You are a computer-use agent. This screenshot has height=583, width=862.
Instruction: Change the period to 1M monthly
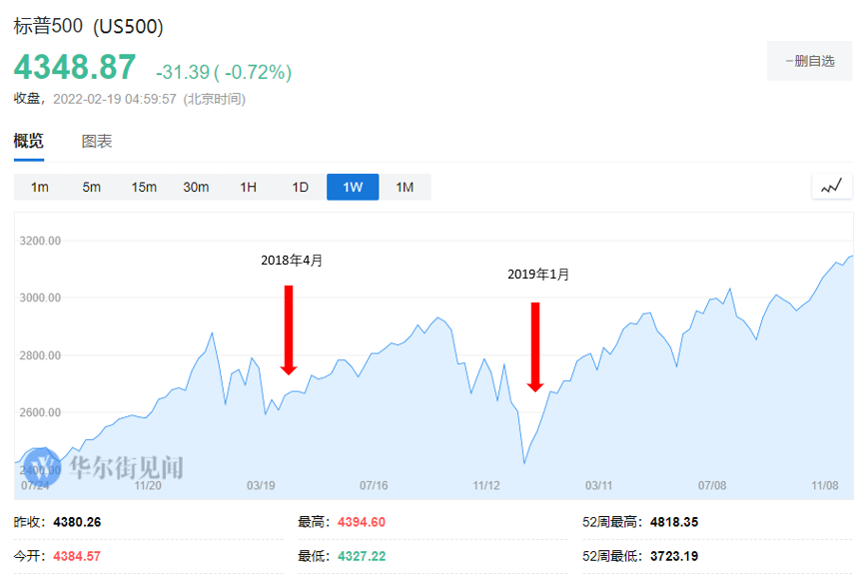pyautogui.click(x=405, y=187)
